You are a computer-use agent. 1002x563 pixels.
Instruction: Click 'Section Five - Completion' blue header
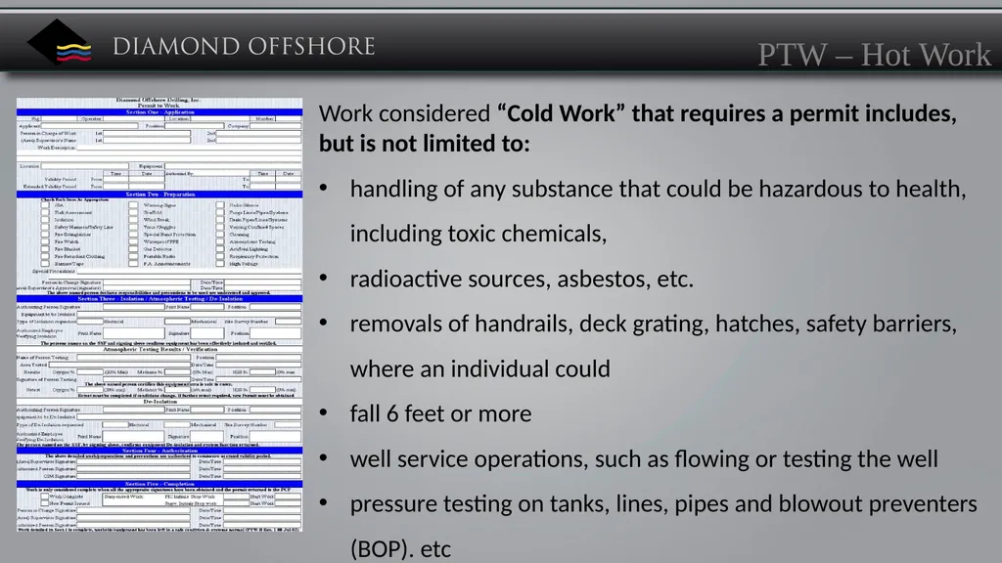[159, 485]
